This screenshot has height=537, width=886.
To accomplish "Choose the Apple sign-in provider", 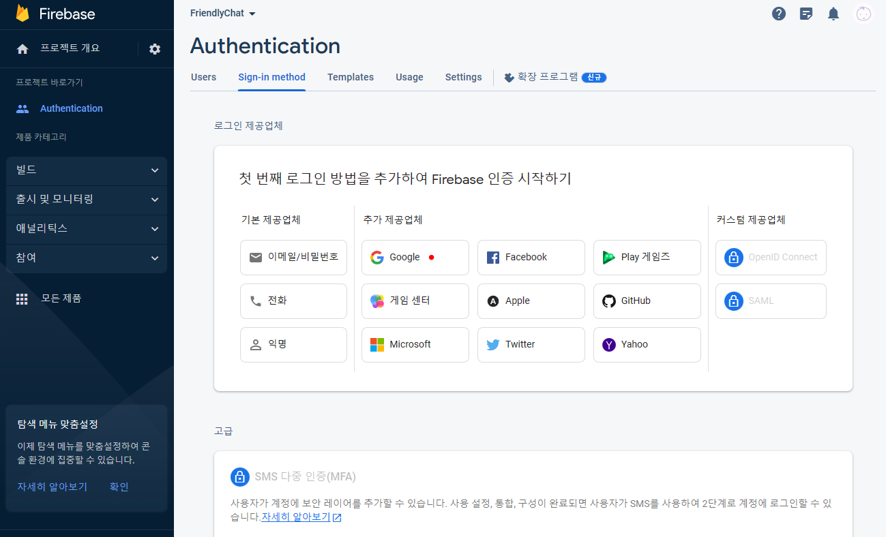I will 531,301.
